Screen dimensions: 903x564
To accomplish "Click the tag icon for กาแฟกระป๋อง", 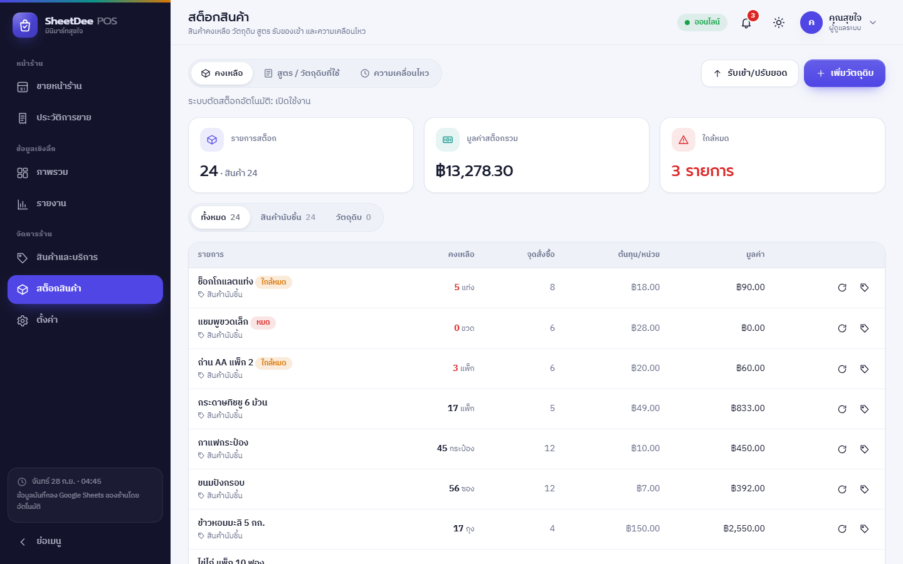I will click(865, 449).
